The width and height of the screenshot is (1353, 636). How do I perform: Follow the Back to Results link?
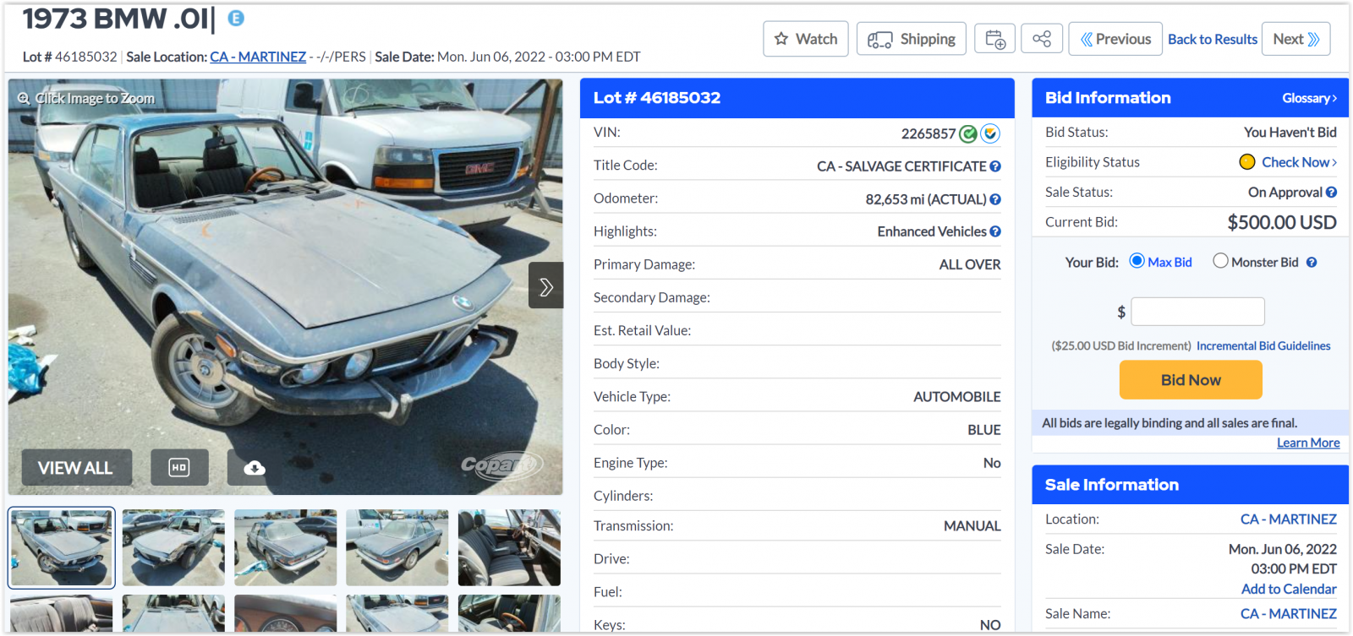point(1213,40)
